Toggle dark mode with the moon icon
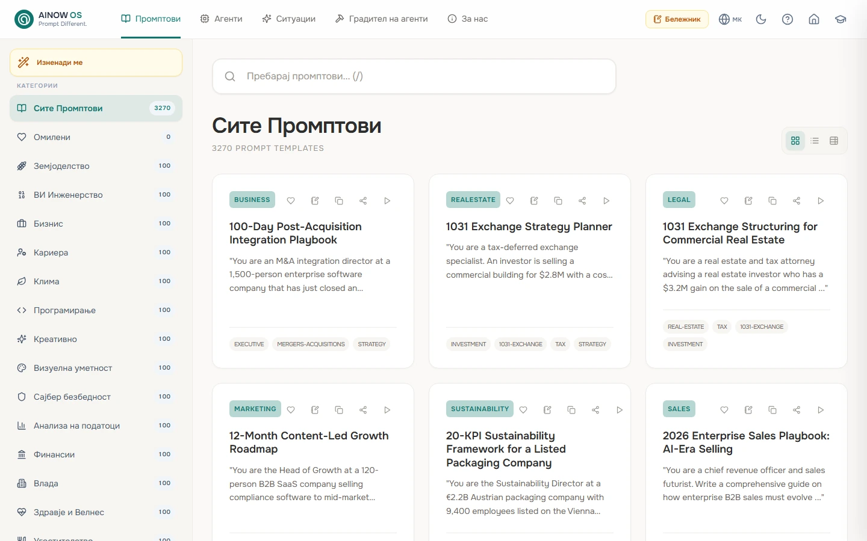867x541 pixels. pos(761,19)
